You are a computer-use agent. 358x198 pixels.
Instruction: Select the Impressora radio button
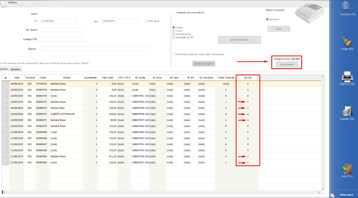pyautogui.click(x=267, y=19)
